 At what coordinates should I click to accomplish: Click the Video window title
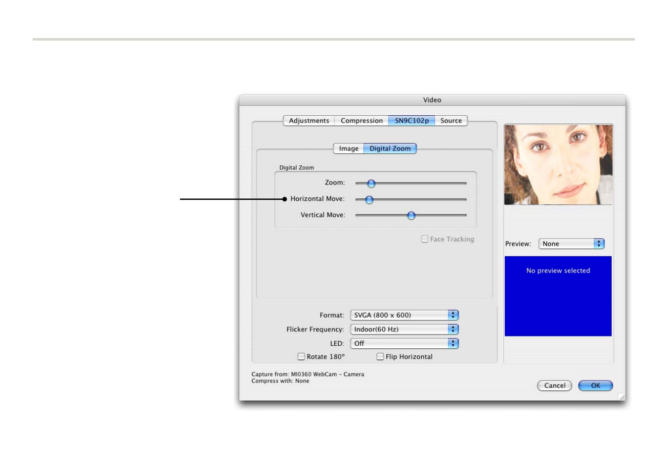coord(432,100)
